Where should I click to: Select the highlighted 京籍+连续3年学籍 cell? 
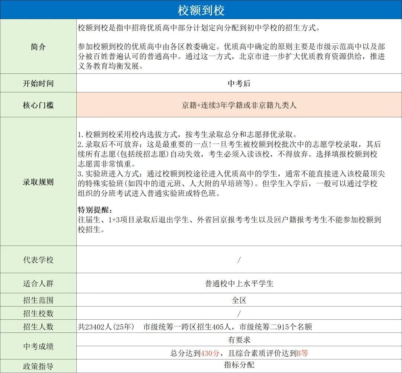pos(239,105)
